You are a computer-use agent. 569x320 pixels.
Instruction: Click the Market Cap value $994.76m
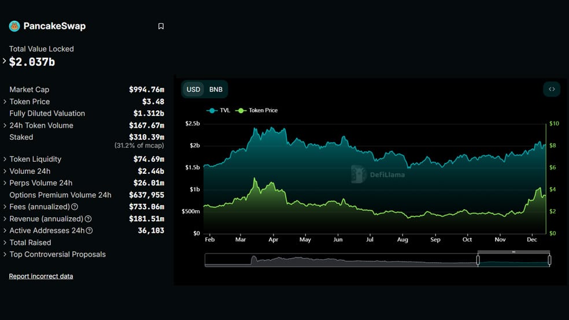147,90
